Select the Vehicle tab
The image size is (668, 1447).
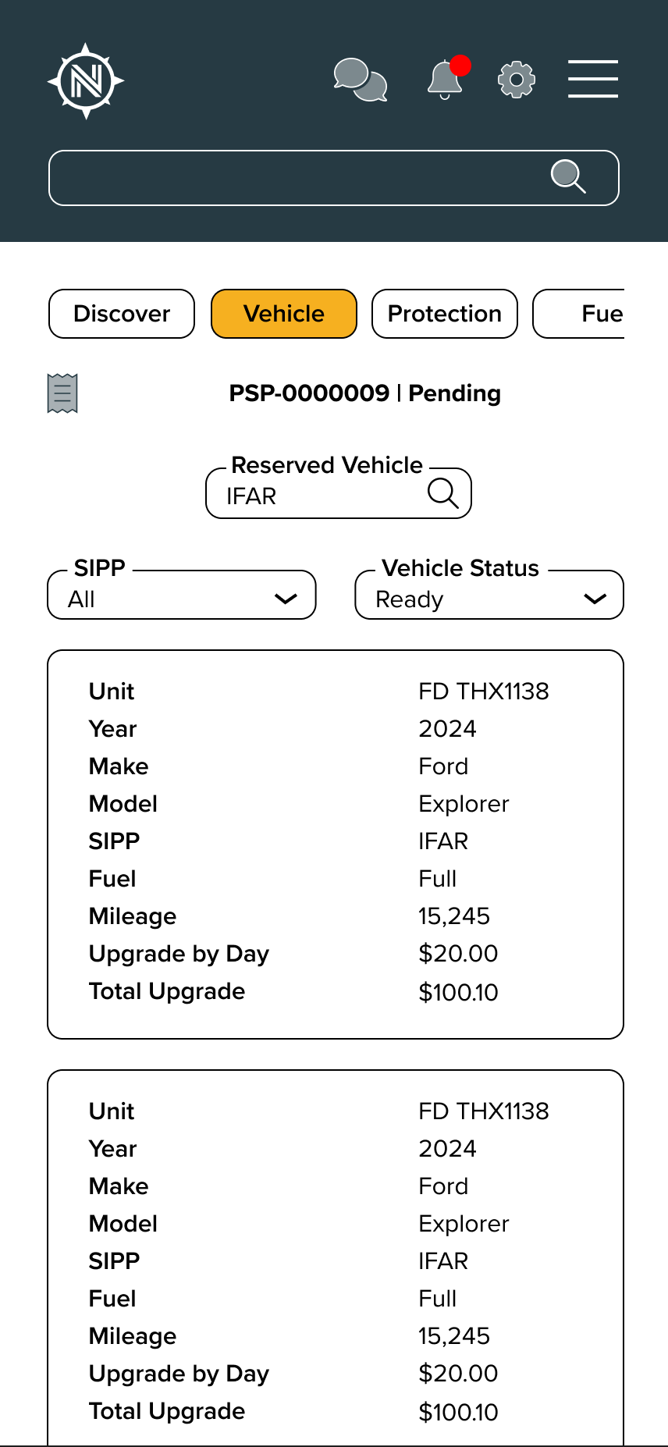pyautogui.click(x=284, y=314)
